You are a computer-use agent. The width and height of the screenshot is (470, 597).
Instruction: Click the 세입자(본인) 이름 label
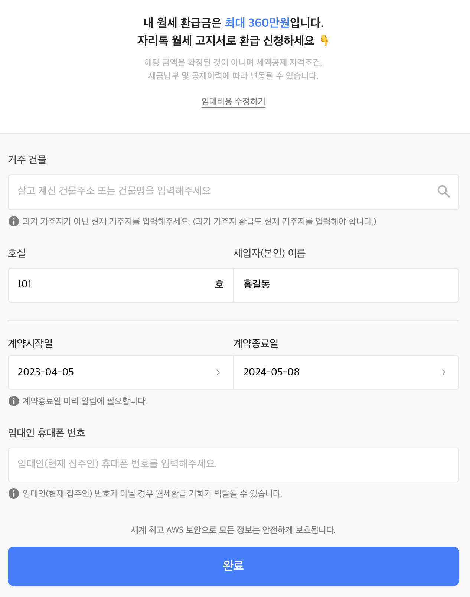270,253
